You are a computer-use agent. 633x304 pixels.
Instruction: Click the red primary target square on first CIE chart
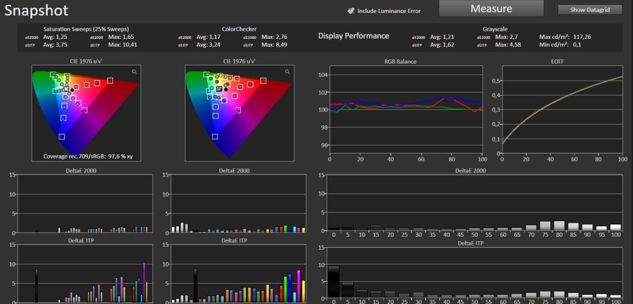[x=110, y=81]
